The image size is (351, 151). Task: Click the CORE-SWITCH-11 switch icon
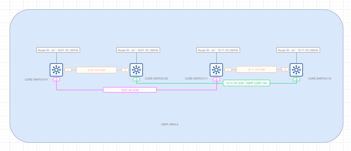pyautogui.click(x=216, y=70)
